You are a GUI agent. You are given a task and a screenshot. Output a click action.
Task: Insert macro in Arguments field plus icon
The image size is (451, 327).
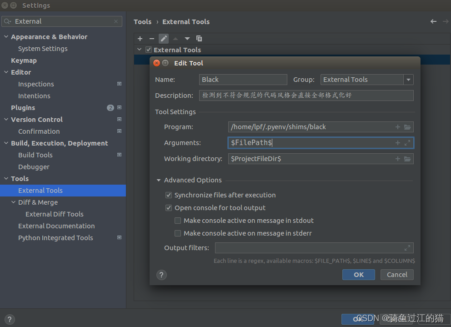click(x=398, y=143)
